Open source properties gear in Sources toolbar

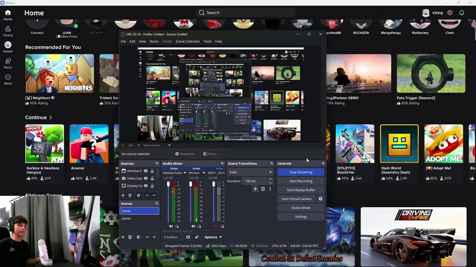click(138, 195)
